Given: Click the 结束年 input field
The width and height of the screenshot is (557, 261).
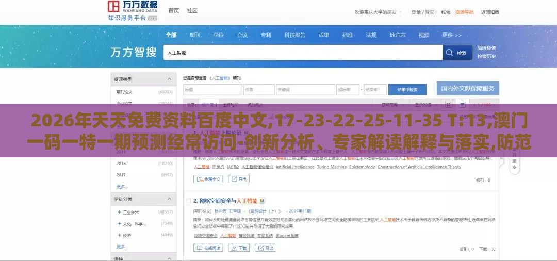Looking at the screenshot, I should tap(375, 89).
